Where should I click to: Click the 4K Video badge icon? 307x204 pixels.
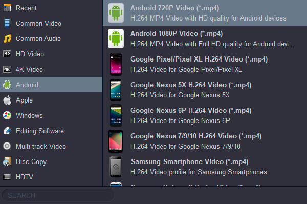point(7,69)
